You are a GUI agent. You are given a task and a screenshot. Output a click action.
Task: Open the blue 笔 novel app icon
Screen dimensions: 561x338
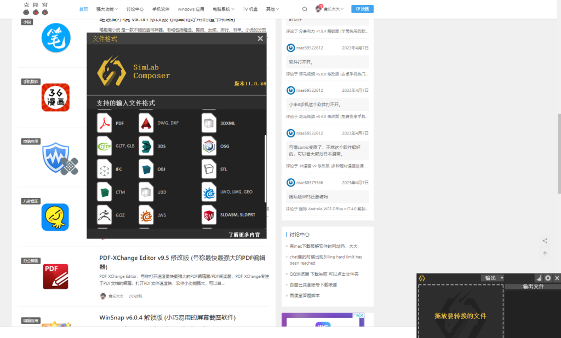tap(56, 38)
